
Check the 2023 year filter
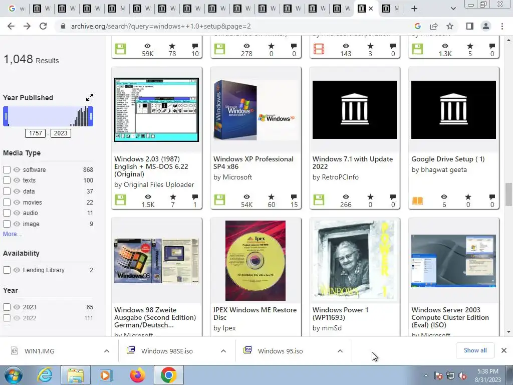coord(7,307)
